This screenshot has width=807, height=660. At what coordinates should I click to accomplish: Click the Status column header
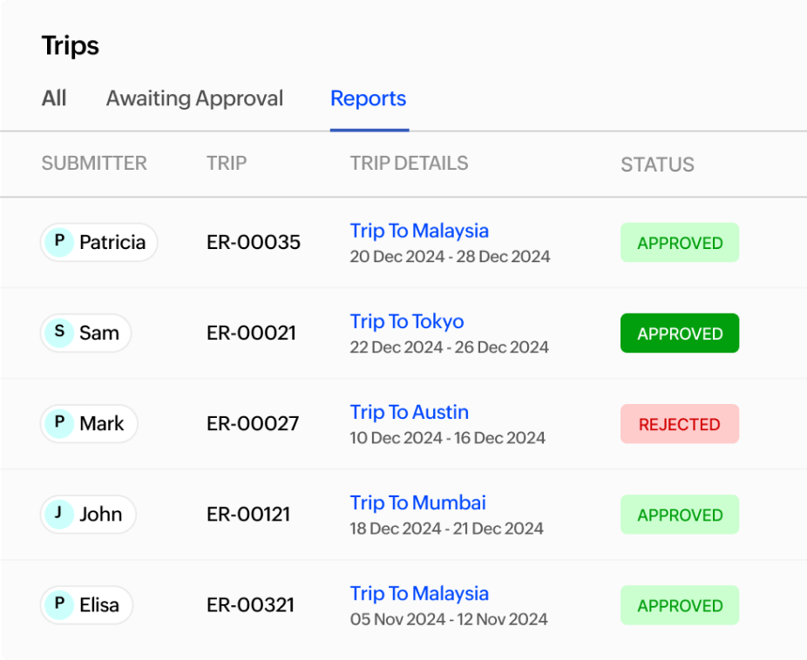click(x=657, y=165)
